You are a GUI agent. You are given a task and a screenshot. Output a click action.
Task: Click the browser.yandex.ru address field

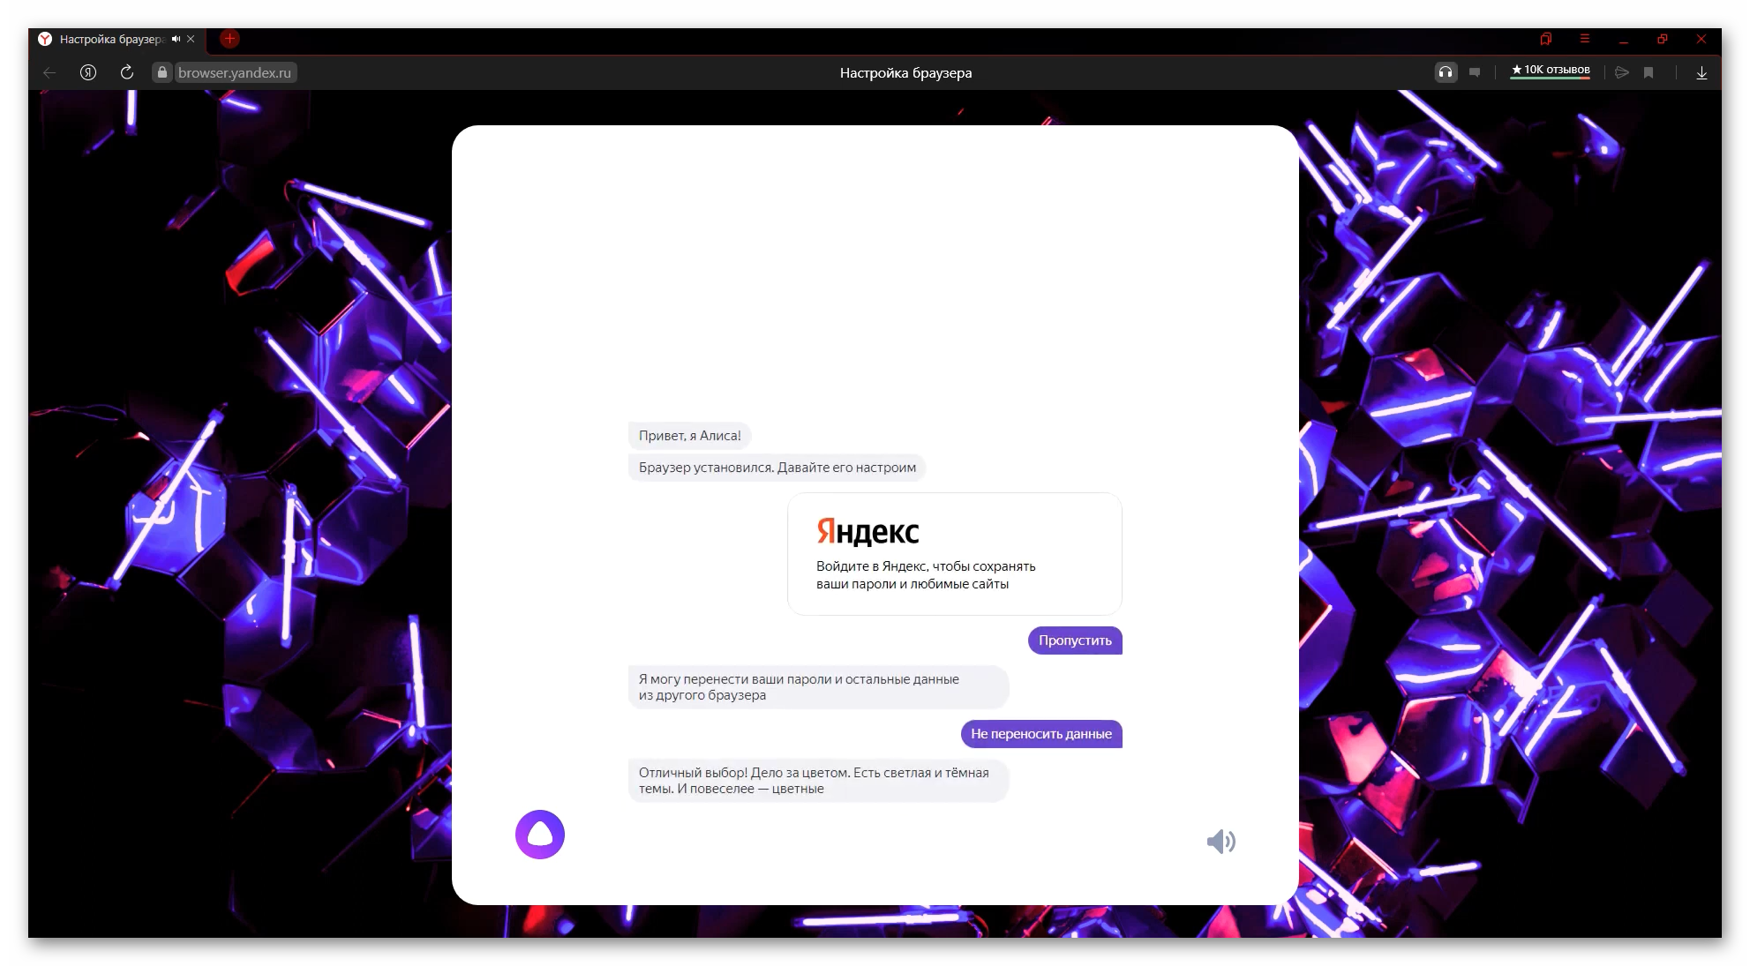[235, 72]
